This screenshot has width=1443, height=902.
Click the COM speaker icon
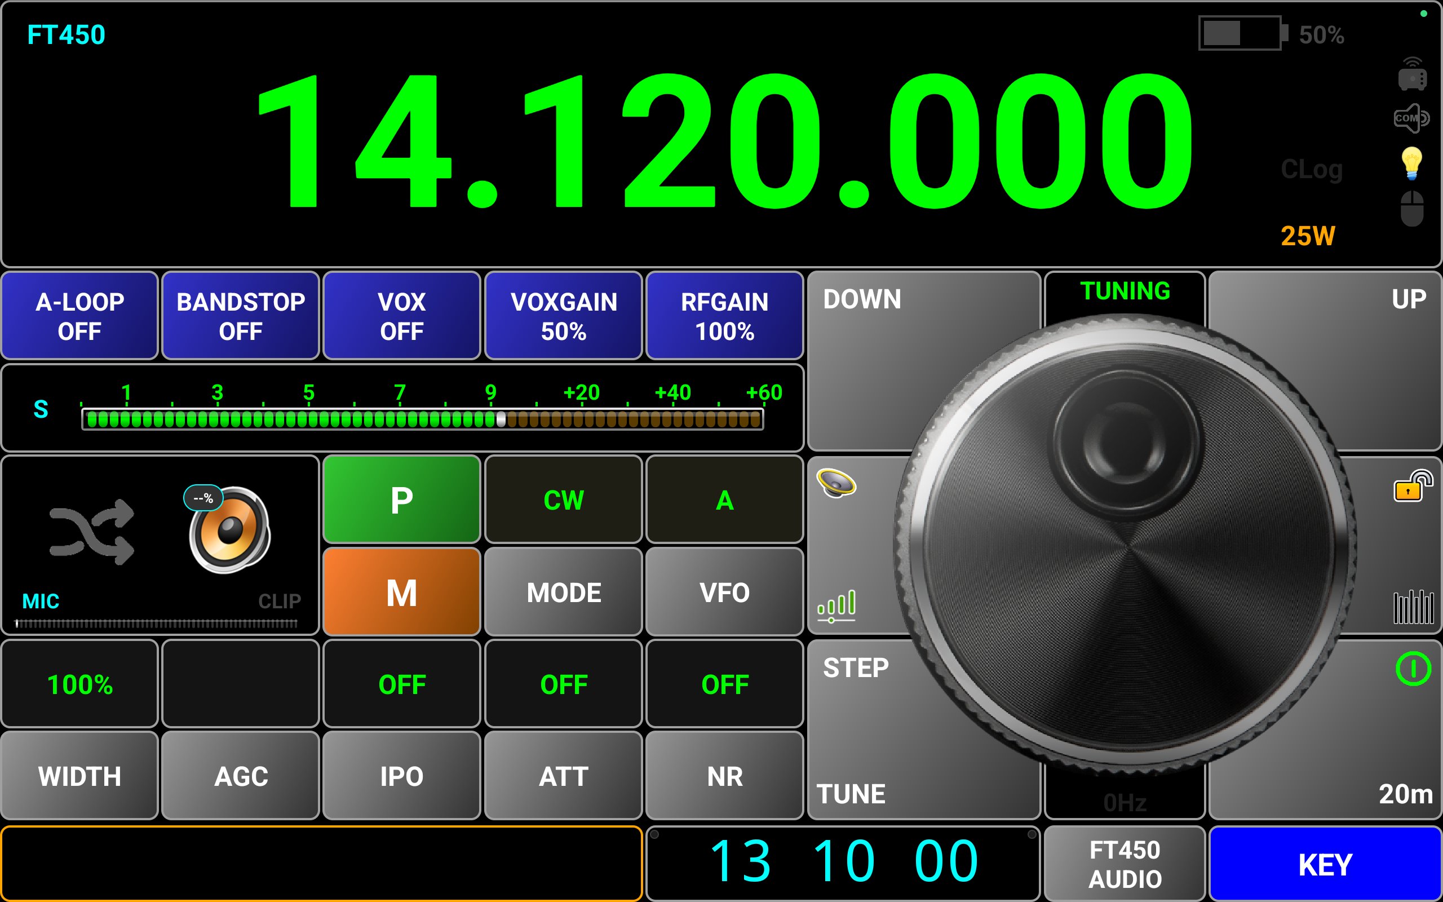[1411, 118]
